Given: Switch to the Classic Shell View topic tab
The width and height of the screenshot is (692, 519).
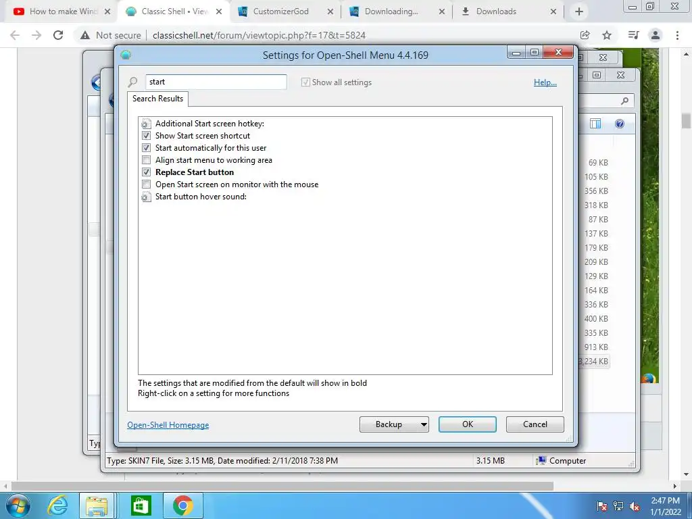Looking at the screenshot, I should (x=174, y=11).
